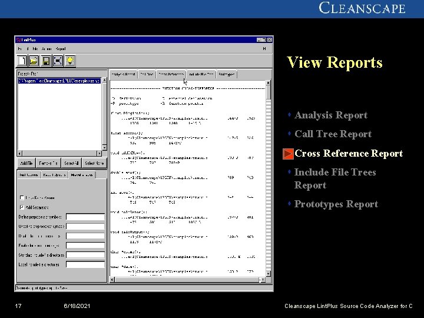Click the Select None button
Viewport: 424px width, 318px height.
tap(94, 163)
